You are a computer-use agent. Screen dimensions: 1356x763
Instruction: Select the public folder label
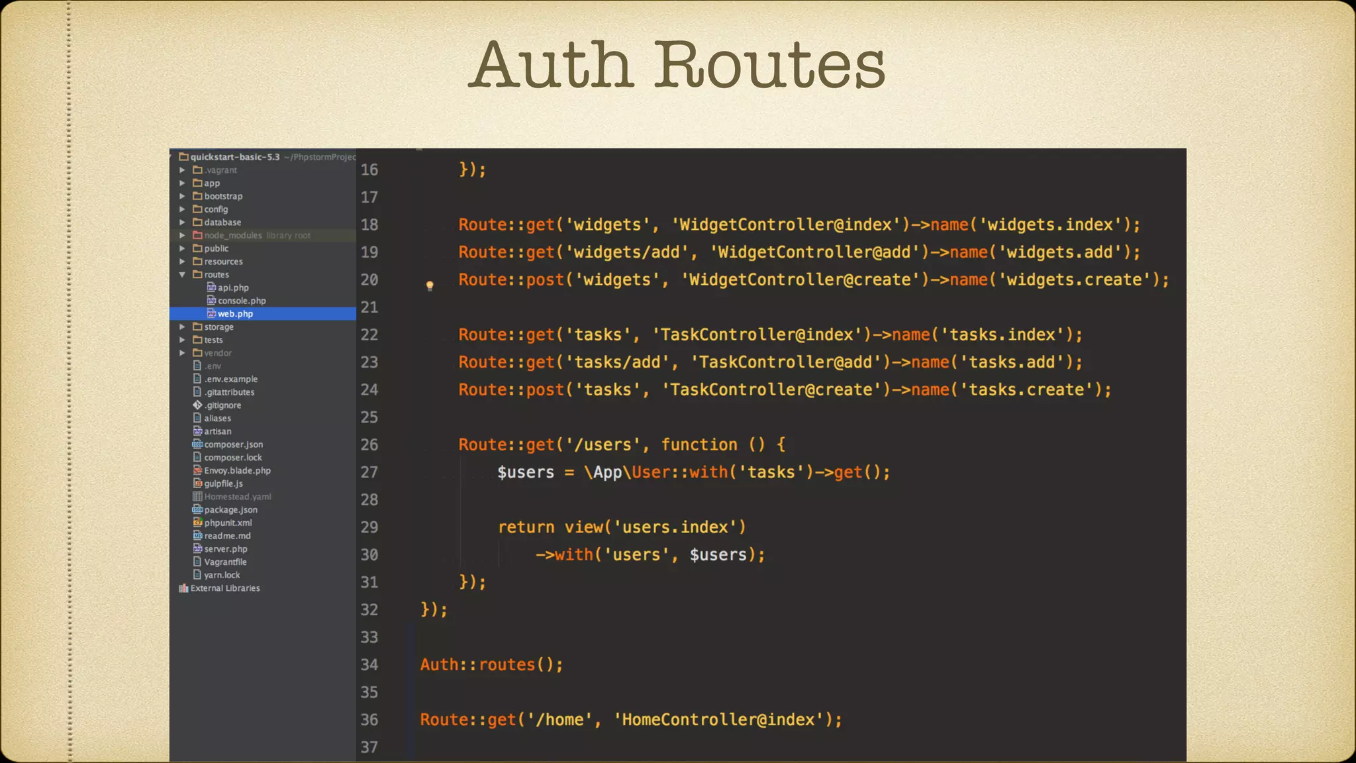point(217,248)
